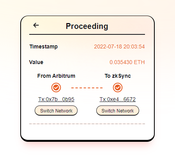Click the Value label
The image size is (175, 159).
36,62
